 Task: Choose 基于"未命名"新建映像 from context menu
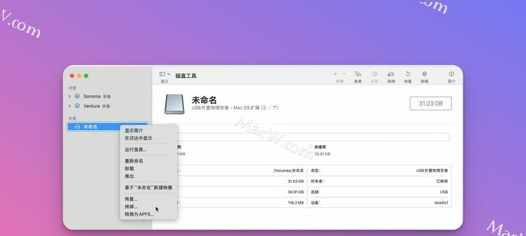(x=149, y=188)
